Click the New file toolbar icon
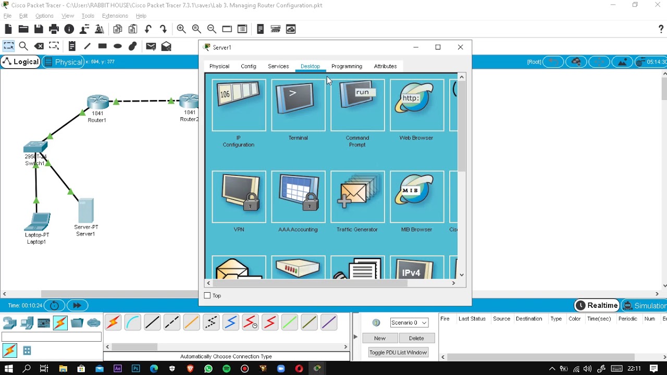This screenshot has height=375, width=667. click(8, 29)
